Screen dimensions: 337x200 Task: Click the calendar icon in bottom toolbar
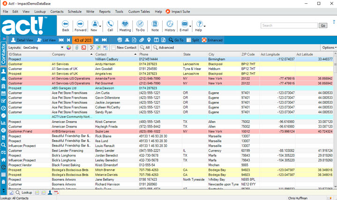[56, 192]
